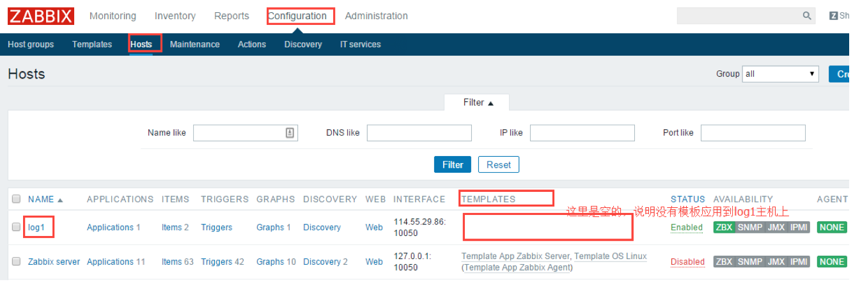Open Template OS Linux link

pyautogui.click(x=611, y=256)
